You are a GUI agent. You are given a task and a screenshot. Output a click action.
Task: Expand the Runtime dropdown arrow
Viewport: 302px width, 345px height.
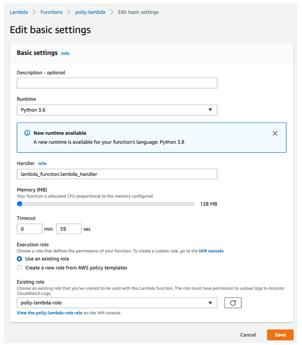click(210, 110)
